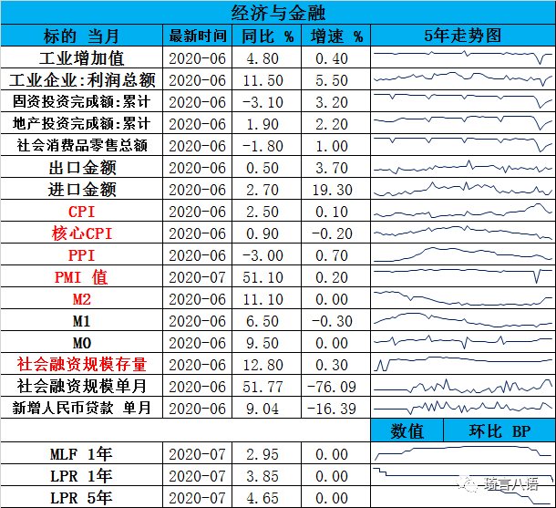Screen dimensions: 556x508
Task: Click the red PMI 值 label
Action: click(x=82, y=277)
